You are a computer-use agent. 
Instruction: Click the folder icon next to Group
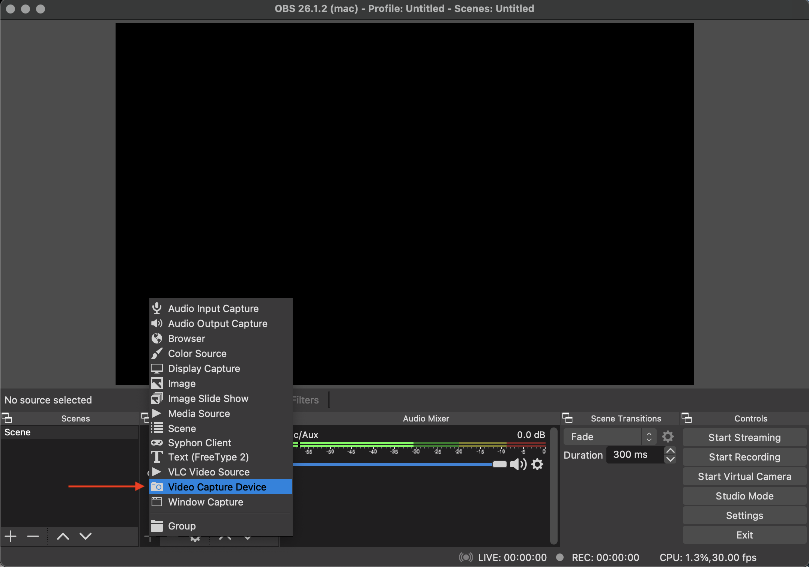(x=157, y=526)
